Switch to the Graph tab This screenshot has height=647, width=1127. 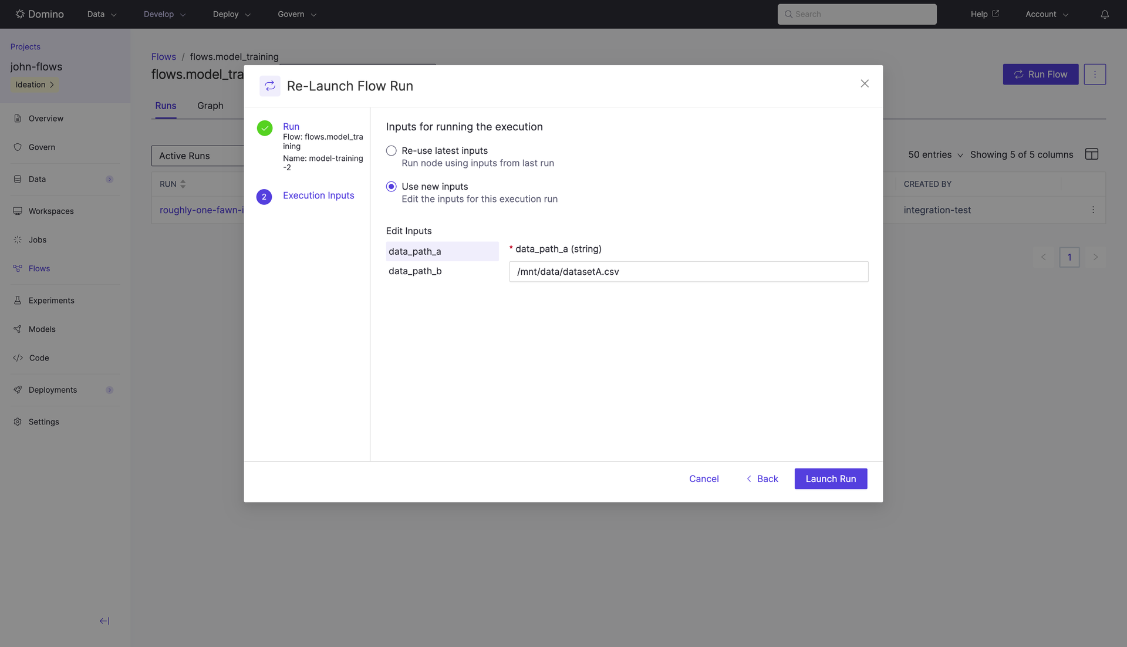coord(210,106)
